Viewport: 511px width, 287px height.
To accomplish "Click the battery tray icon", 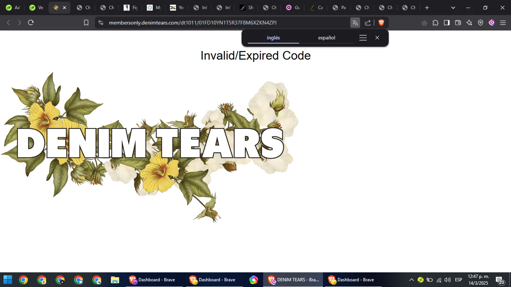I will [x=430, y=280].
